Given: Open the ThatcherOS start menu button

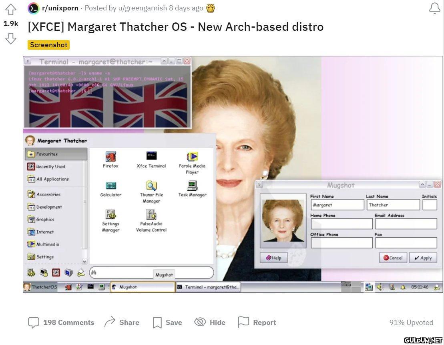Looking at the screenshot, I should (40, 287).
